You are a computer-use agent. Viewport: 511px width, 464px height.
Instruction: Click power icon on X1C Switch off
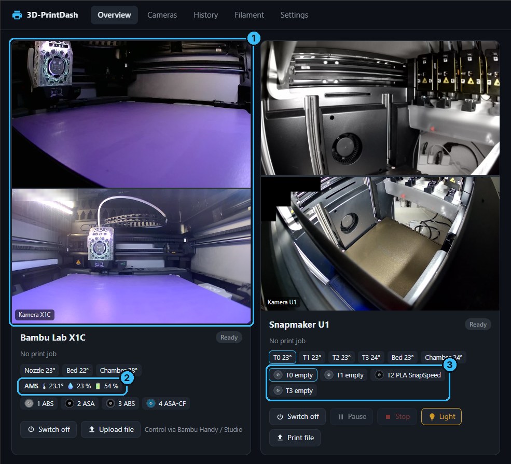pos(31,429)
